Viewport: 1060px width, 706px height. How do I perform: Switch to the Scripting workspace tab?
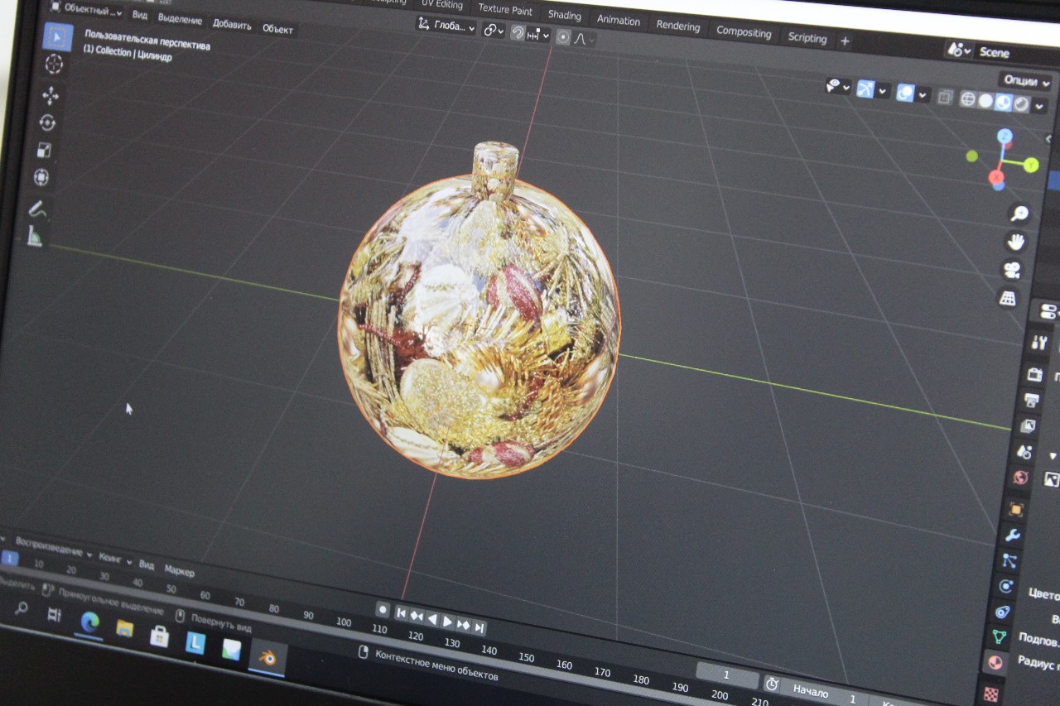[x=807, y=37]
